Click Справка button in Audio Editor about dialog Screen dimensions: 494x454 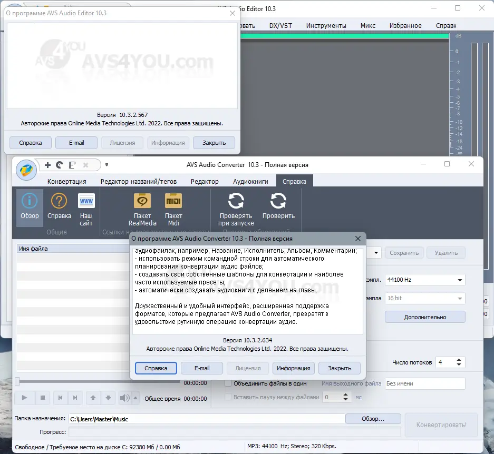[x=30, y=143]
